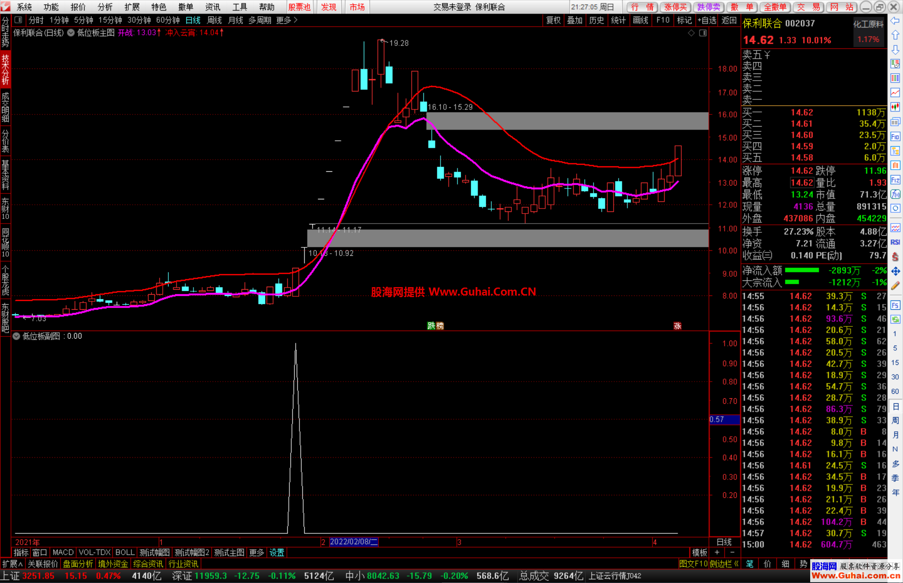903x583 pixels.
Task: Click the orange 自 icon in sidebar
Action: [895, 165]
